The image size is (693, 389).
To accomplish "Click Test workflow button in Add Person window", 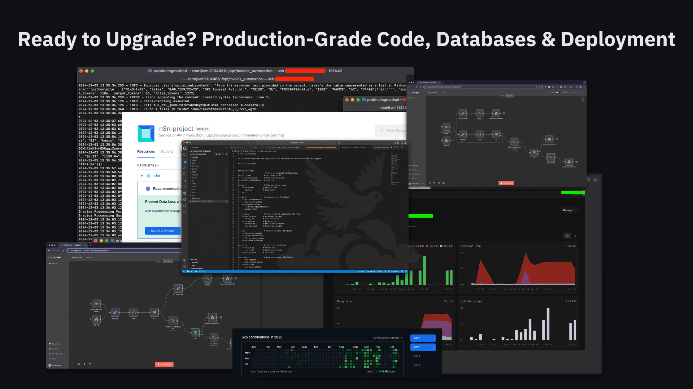I will (165, 364).
